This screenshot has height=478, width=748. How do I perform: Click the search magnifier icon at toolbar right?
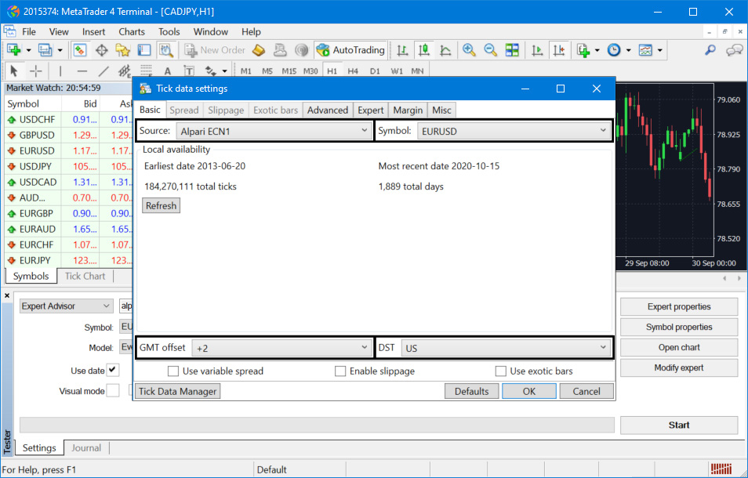click(711, 50)
